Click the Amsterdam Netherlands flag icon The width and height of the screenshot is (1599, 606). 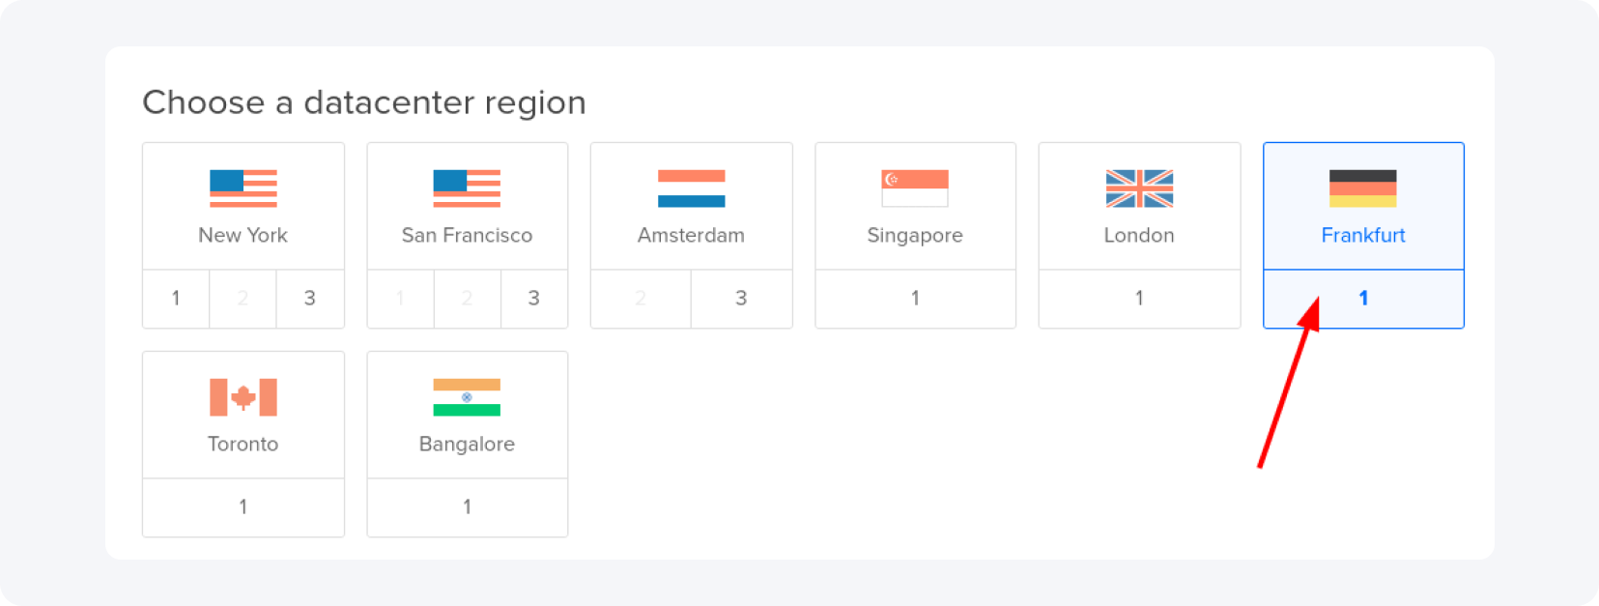coord(691,188)
